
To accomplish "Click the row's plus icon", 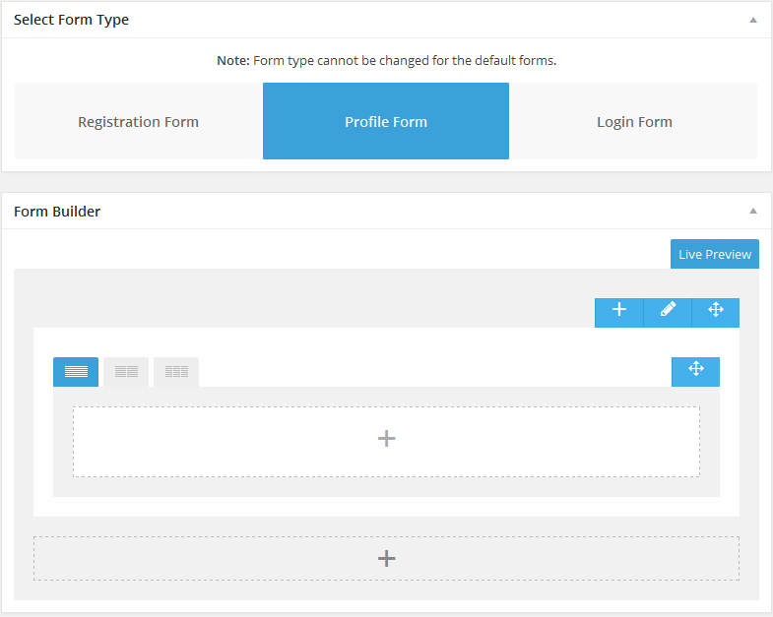I will tap(619, 310).
